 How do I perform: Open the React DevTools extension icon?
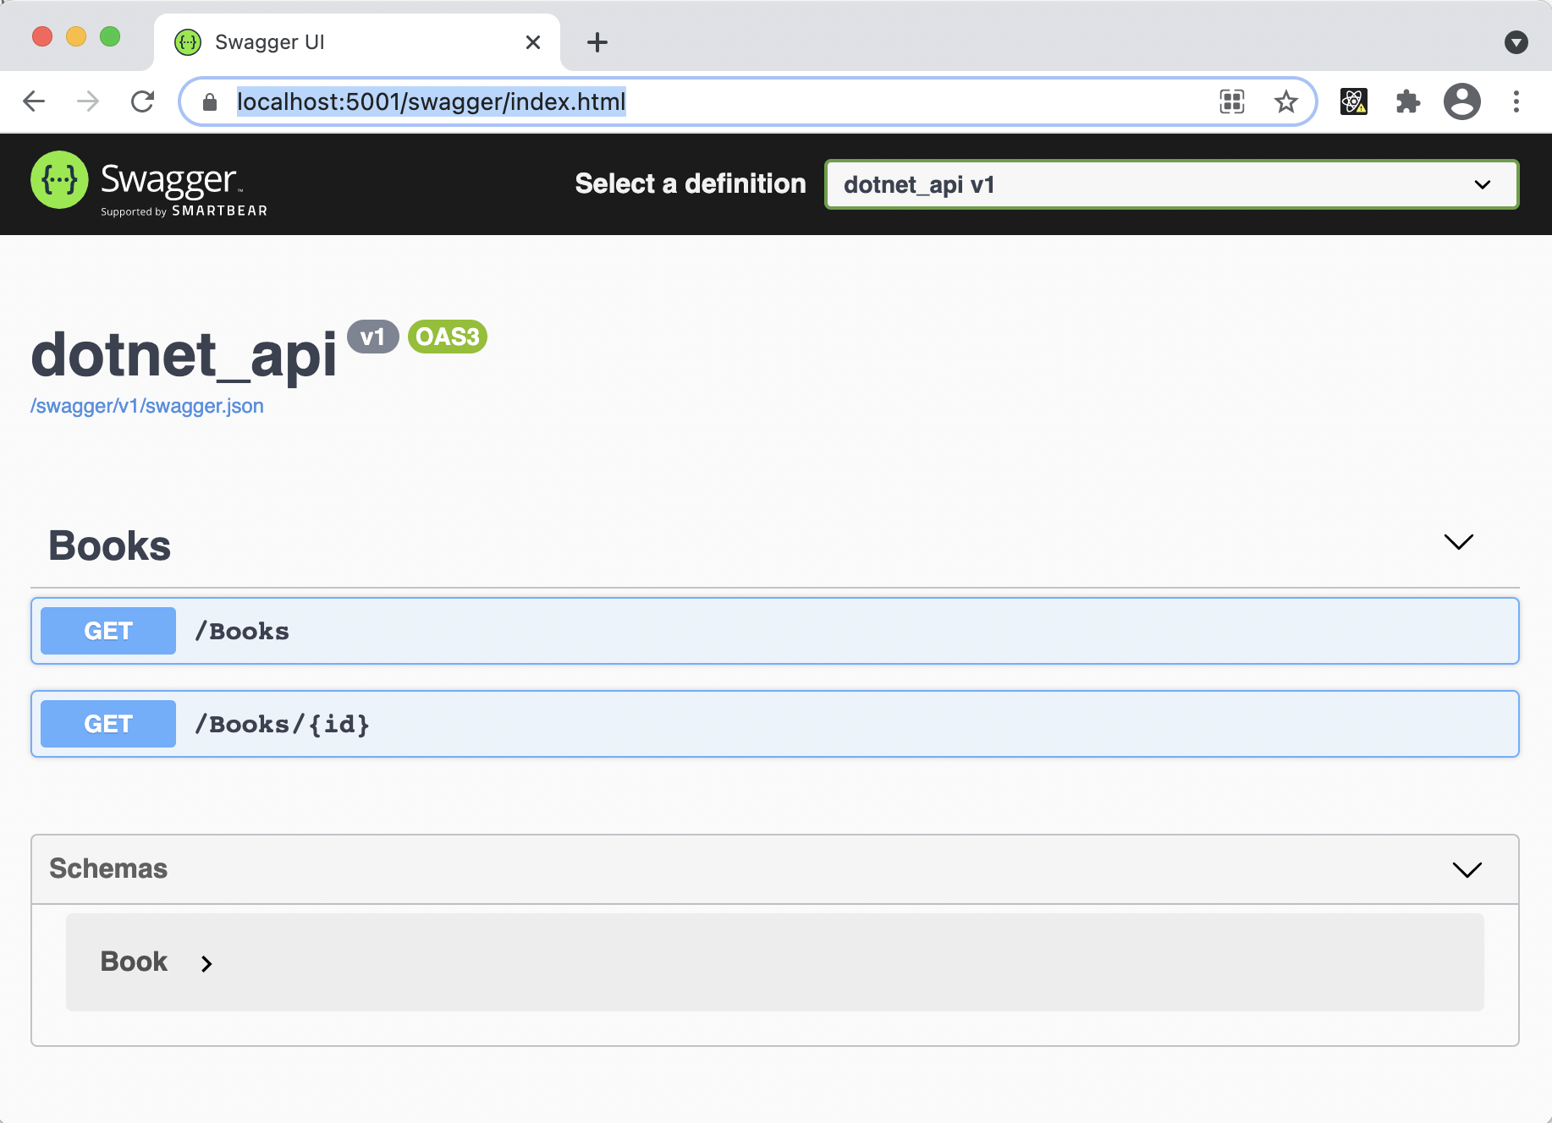pos(1354,101)
